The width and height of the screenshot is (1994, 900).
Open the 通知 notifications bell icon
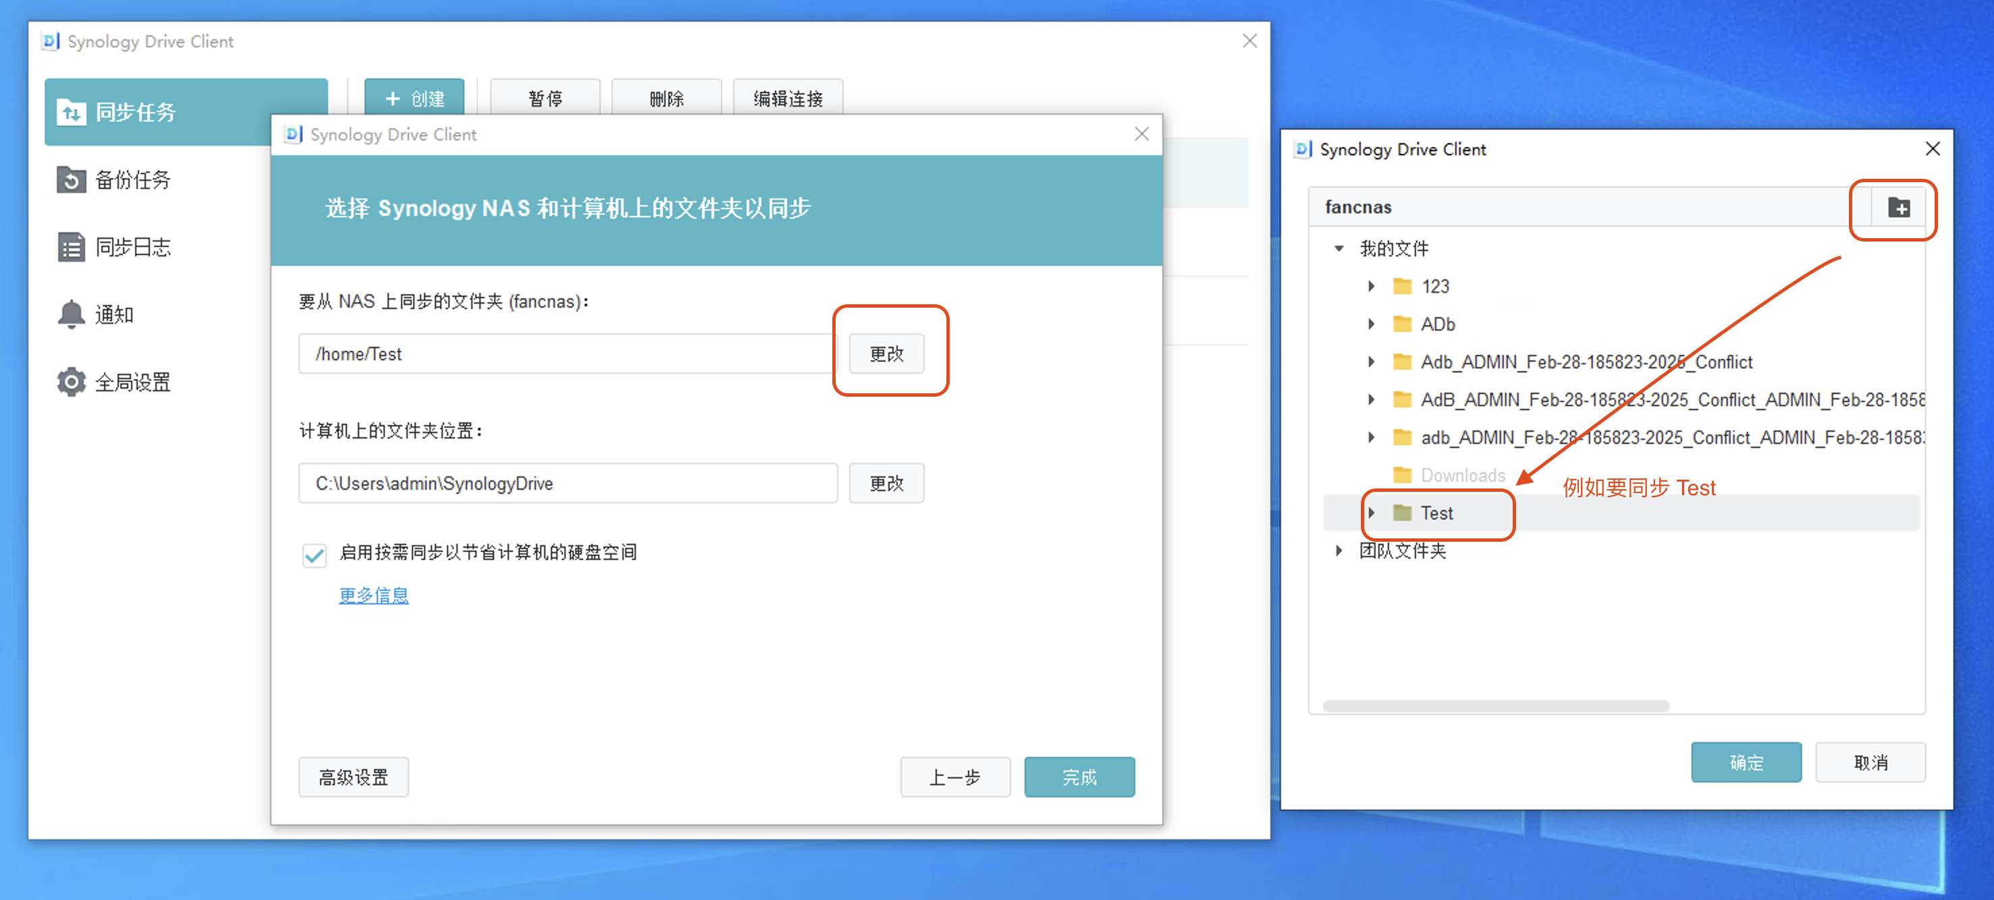click(x=72, y=314)
